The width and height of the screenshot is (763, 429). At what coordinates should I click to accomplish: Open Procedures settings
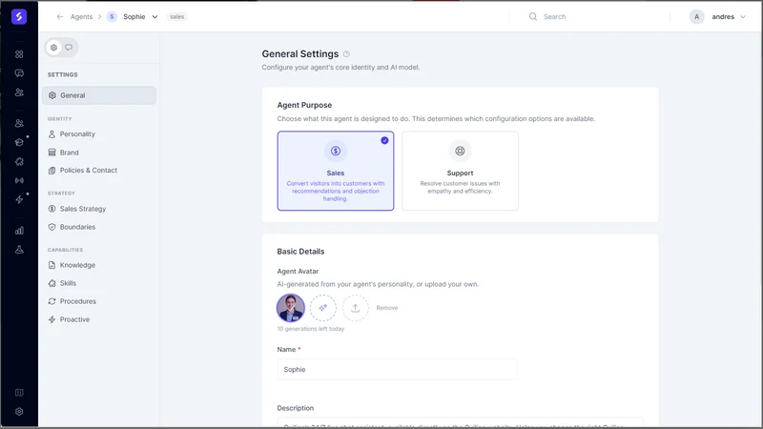[x=78, y=301]
